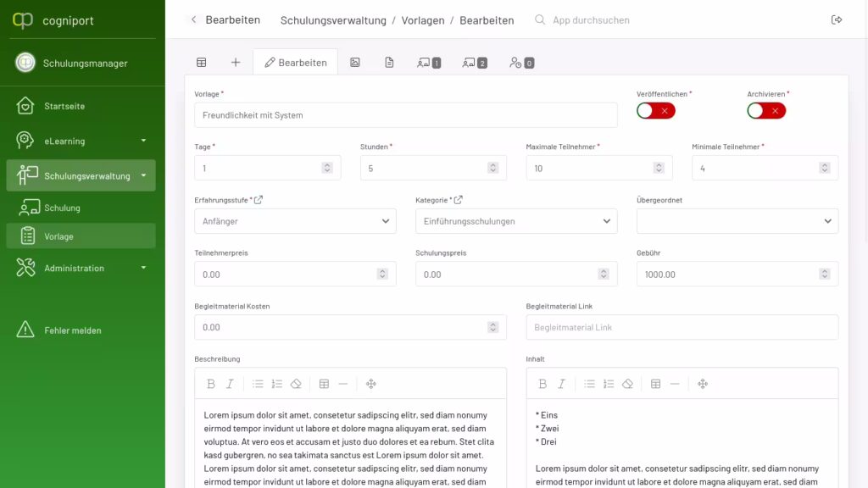The width and height of the screenshot is (868, 488).
Task: Click insert table icon in Inhalt editor
Action: coord(655,384)
